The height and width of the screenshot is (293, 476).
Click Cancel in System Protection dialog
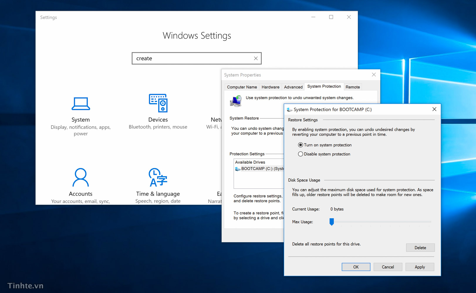pyautogui.click(x=388, y=267)
